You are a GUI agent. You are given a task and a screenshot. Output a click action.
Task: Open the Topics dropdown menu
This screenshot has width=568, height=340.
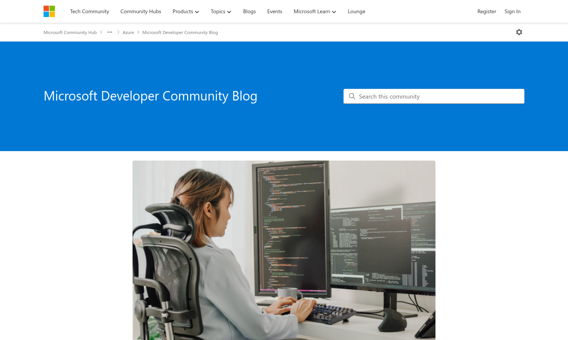coord(221,11)
